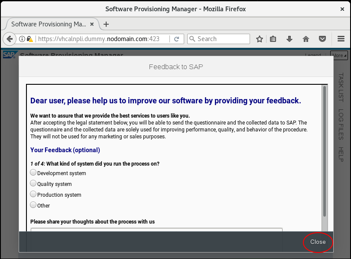
Task: Select the Quality system radio button
Action: (x=33, y=183)
